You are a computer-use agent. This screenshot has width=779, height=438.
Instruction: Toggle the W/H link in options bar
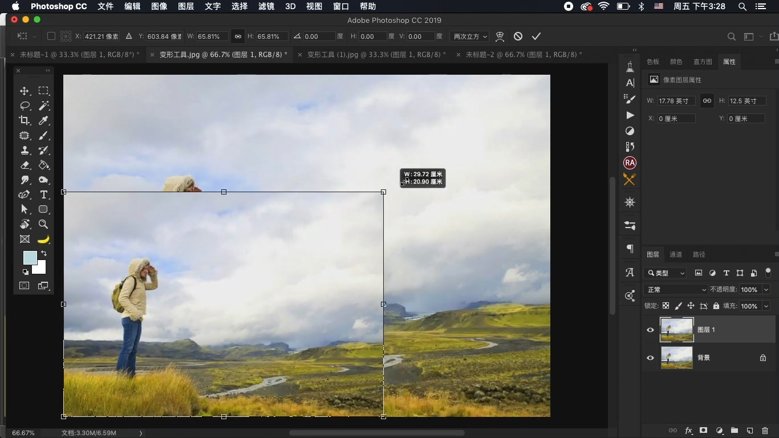[238, 36]
